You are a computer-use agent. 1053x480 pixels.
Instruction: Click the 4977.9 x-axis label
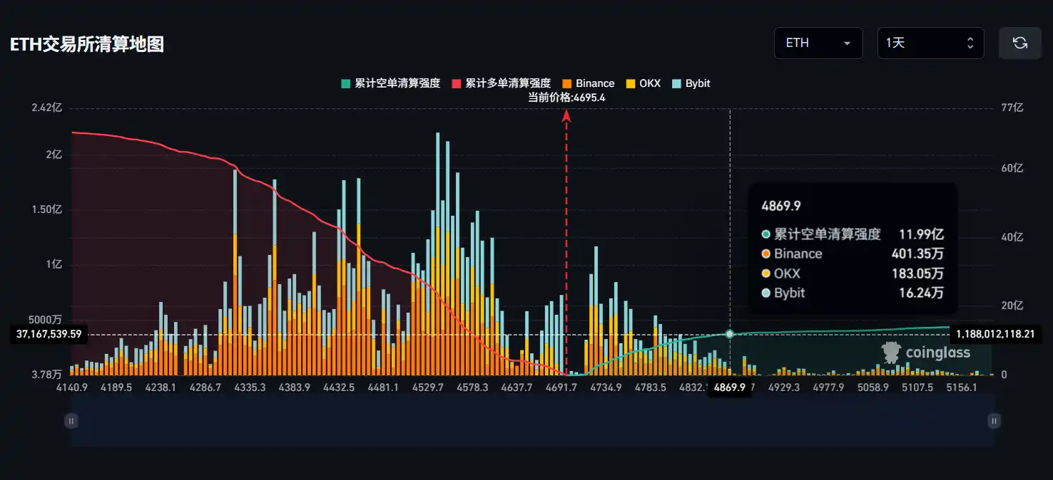click(828, 387)
